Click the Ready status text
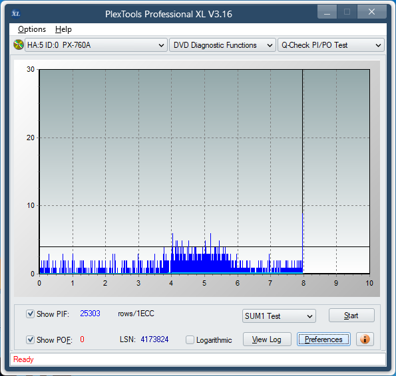Screen dimensions: 396x376 pos(23,359)
